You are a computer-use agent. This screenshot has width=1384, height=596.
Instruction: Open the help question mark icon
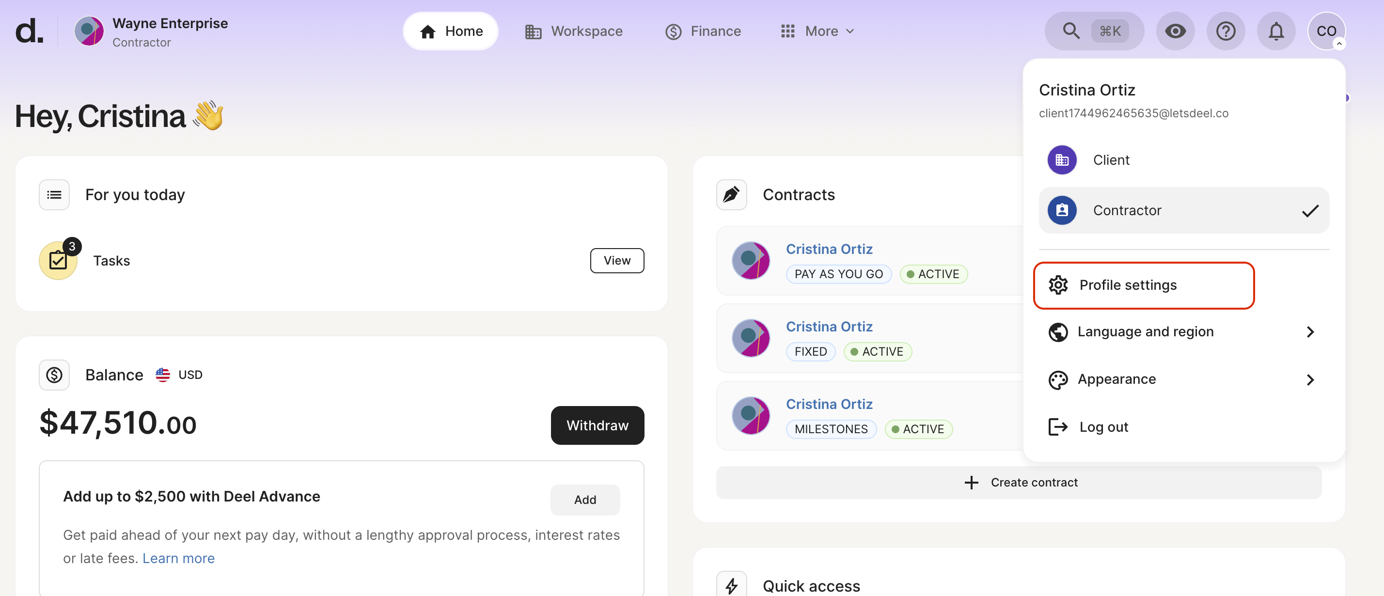pyautogui.click(x=1225, y=31)
